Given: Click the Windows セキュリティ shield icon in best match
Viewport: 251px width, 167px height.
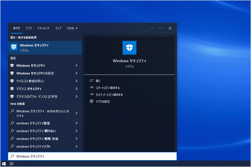Looking at the screenshot, I should pos(14,47).
